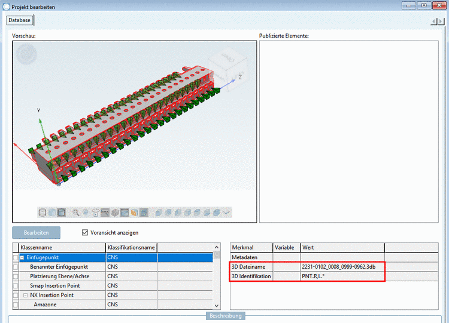Click the Klassifikationsname column header

coord(132,248)
